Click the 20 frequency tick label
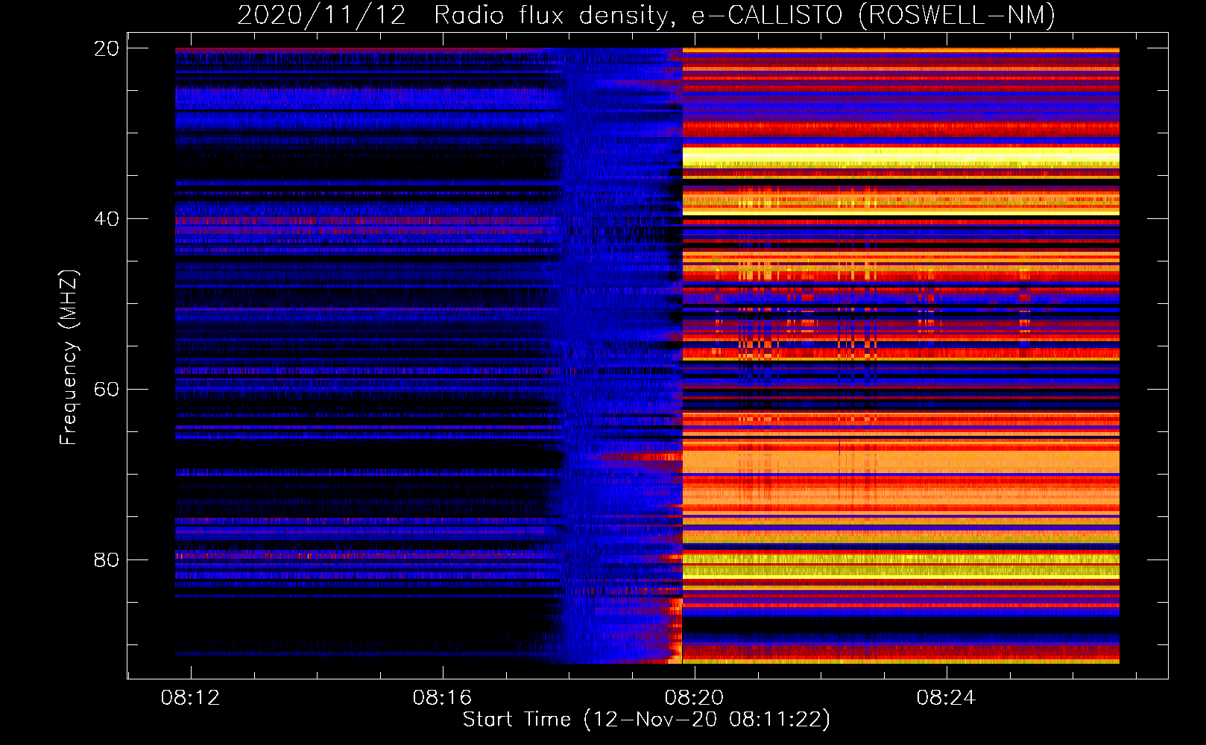The height and width of the screenshot is (745, 1206). pos(106,48)
